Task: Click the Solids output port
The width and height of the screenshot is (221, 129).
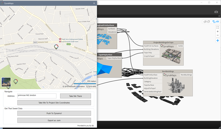Action: tap(180, 46)
